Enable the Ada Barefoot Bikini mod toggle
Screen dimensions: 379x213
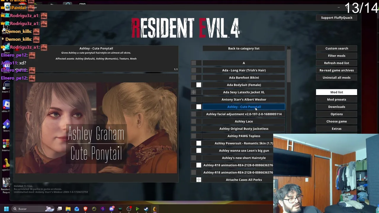[x=196, y=78]
